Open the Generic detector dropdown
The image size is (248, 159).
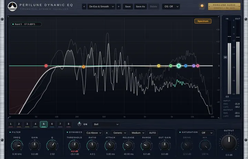[x=120, y=133]
